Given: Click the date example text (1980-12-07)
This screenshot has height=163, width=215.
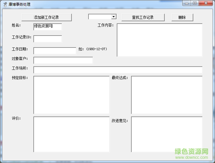Looking at the screenshot, I should (x=96, y=49).
